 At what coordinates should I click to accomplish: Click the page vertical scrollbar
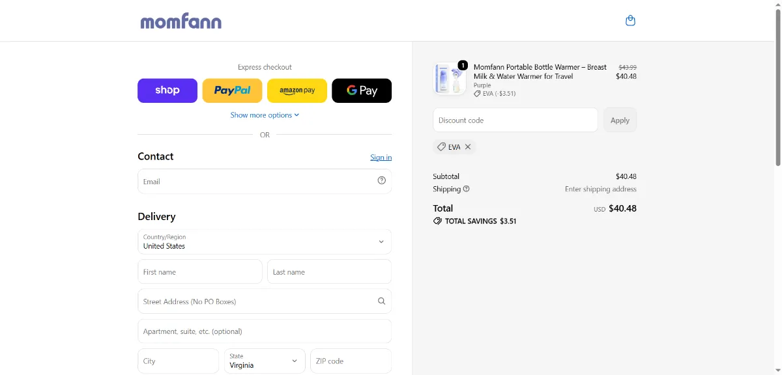click(777, 87)
